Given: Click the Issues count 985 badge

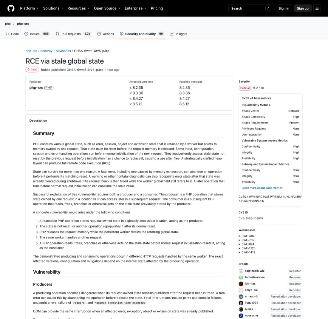Looking at the screenshot, I should [46, 34].
